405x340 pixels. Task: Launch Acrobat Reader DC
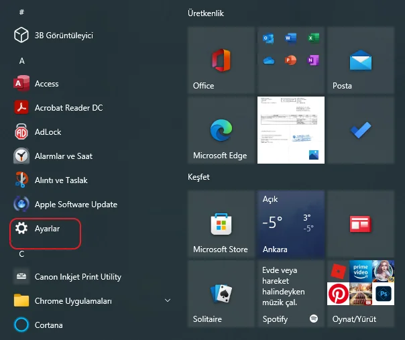pos(22,108)
